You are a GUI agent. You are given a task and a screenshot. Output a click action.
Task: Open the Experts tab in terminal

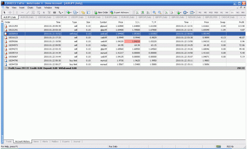[66, 142]
